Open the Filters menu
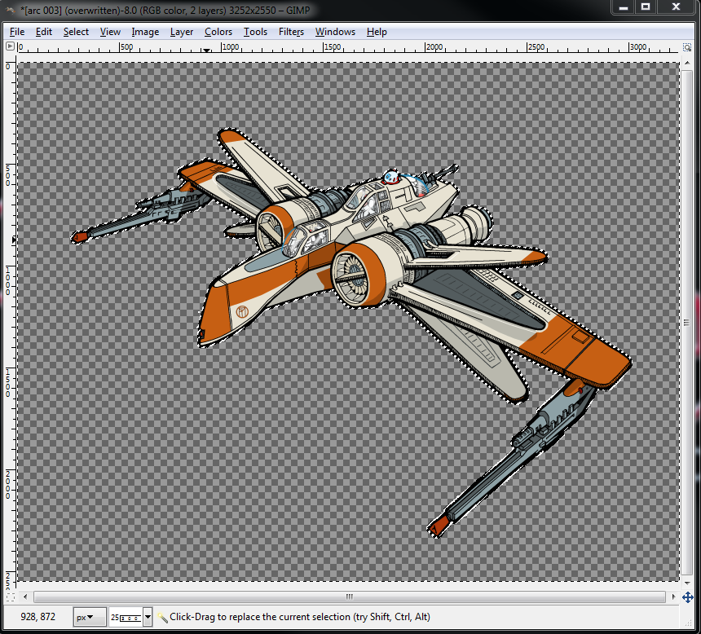 coord(291,32)
